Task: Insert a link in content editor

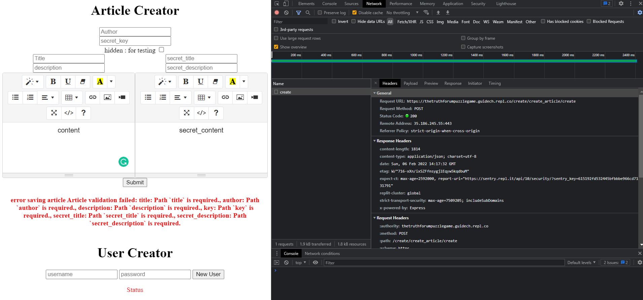Action: [x=93, y=98]
